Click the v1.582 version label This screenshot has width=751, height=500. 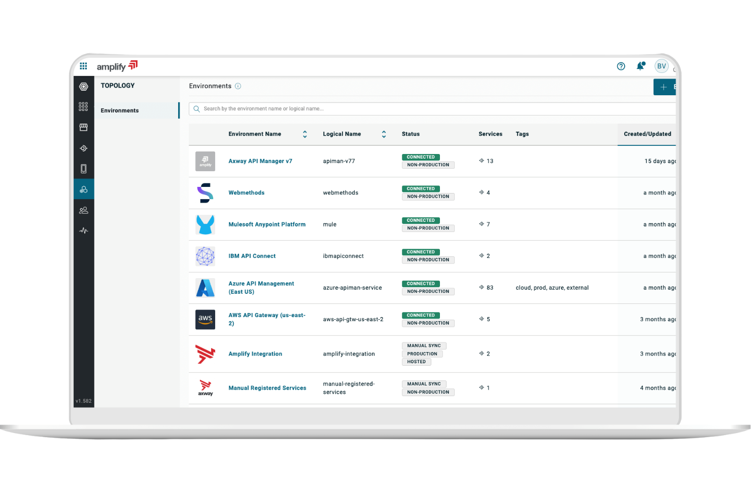point(84,401)
